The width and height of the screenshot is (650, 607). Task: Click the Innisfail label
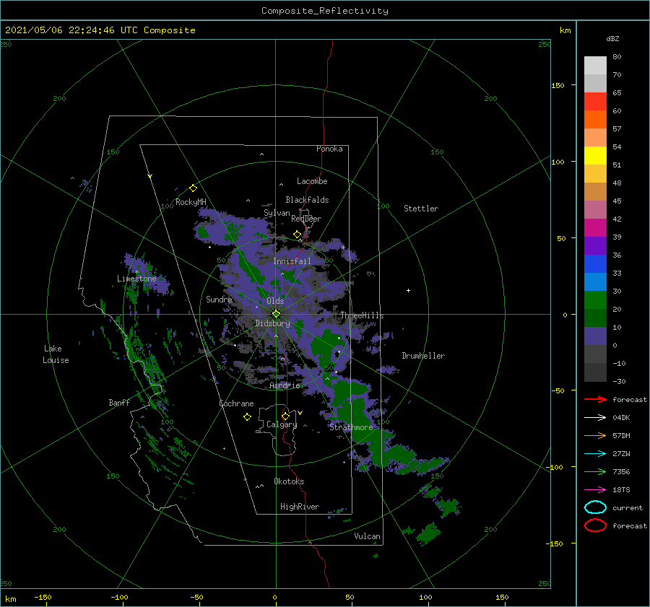pyautogui.click(x=292, y=261)
